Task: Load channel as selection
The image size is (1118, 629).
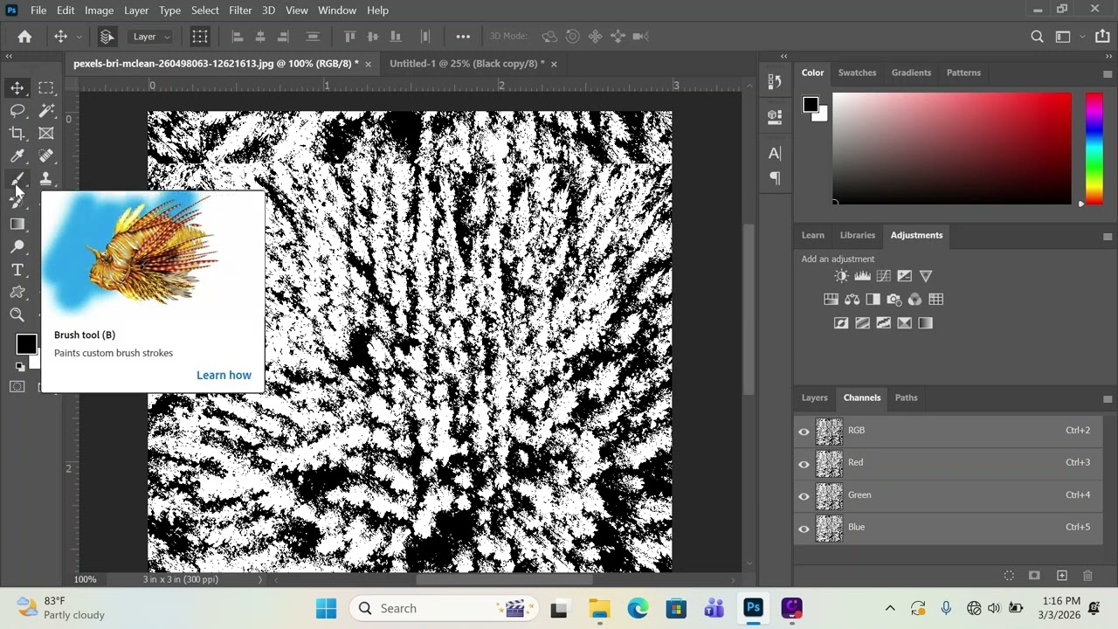Action: 1009,576
